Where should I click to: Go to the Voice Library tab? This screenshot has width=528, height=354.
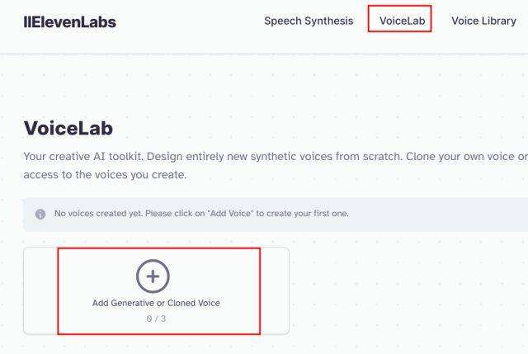(x=483, y=21)
